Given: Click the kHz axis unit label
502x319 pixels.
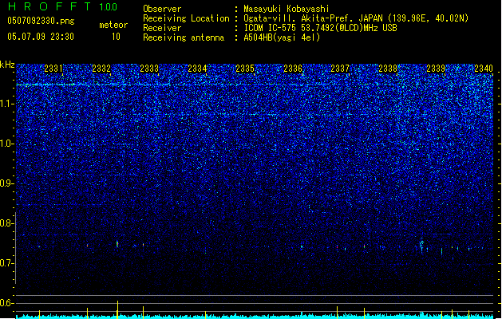Looking at the screenshot, I should (7, 65).
